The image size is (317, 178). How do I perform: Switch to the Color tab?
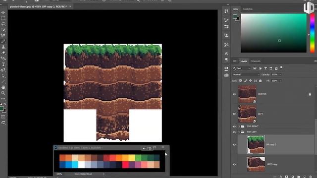click(x=236, y=9)
